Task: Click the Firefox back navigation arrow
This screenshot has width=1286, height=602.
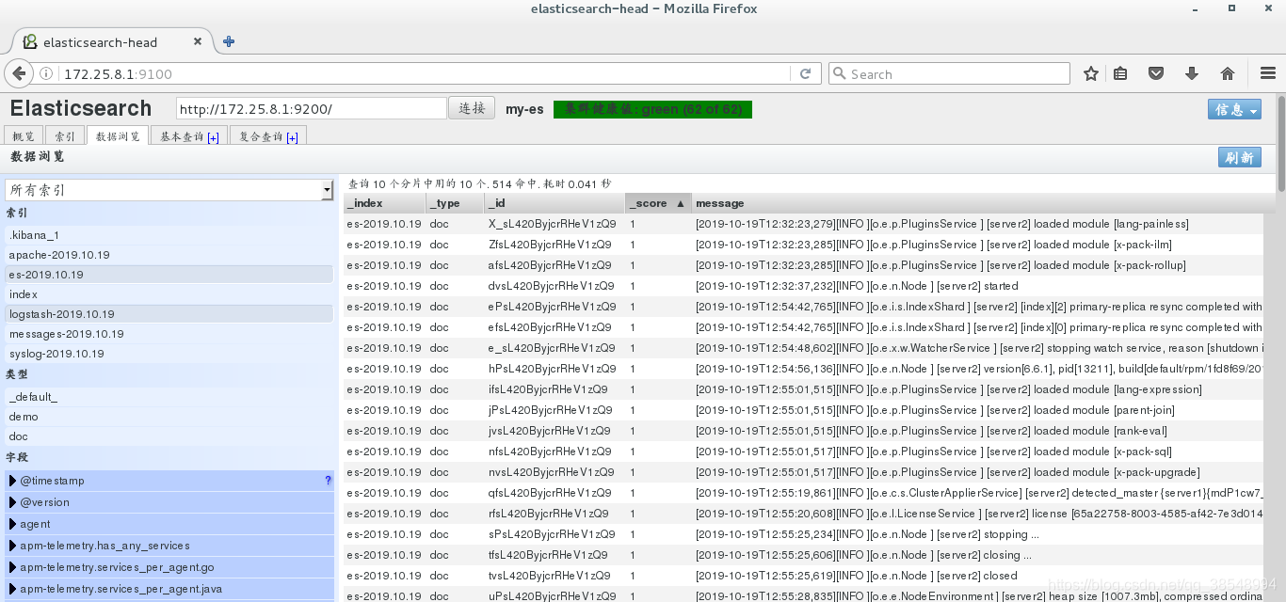Action: coord(19,73)
